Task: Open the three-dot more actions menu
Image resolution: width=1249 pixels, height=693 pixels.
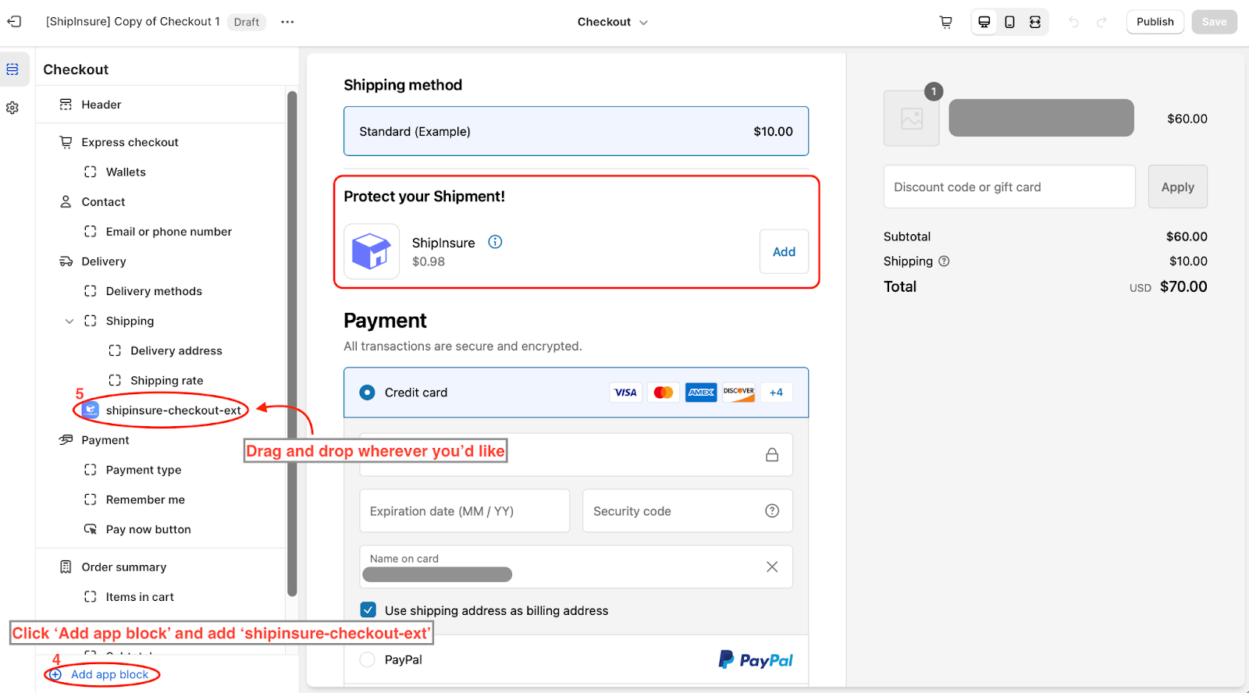Action: click(287, 22)
